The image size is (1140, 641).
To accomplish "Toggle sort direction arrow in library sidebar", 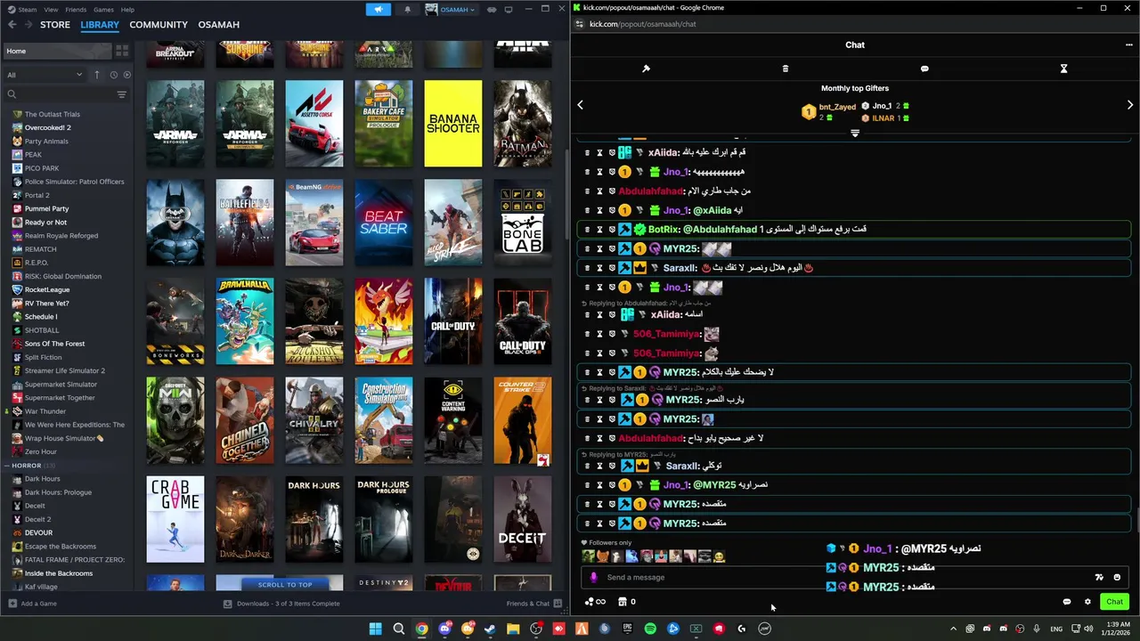I will (97, 75).
